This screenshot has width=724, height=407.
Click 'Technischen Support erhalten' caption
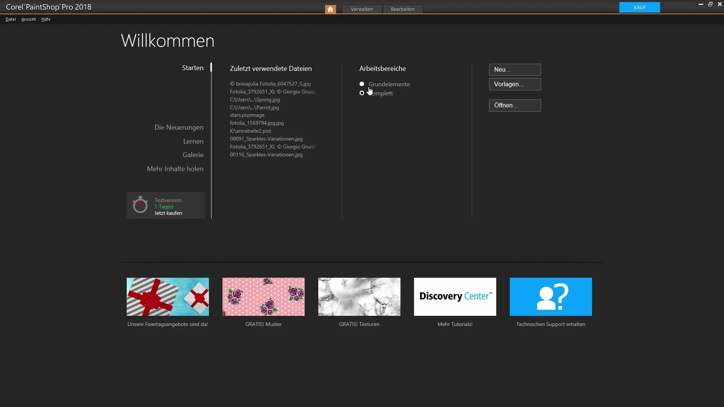(x=551, y=324)
